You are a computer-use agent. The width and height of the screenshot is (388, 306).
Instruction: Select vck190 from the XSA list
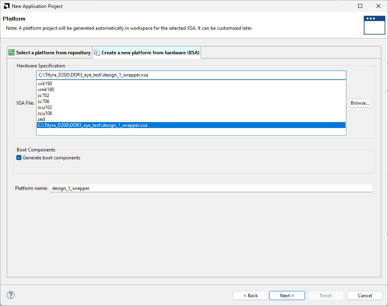[x=45, y=84]
